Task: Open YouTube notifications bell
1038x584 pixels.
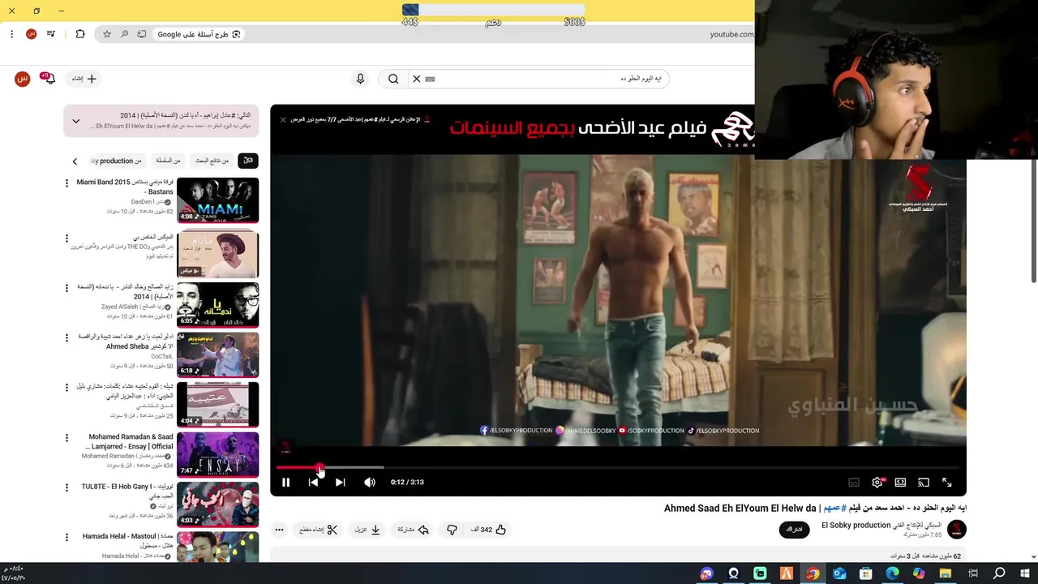Action: coord(49,79)
